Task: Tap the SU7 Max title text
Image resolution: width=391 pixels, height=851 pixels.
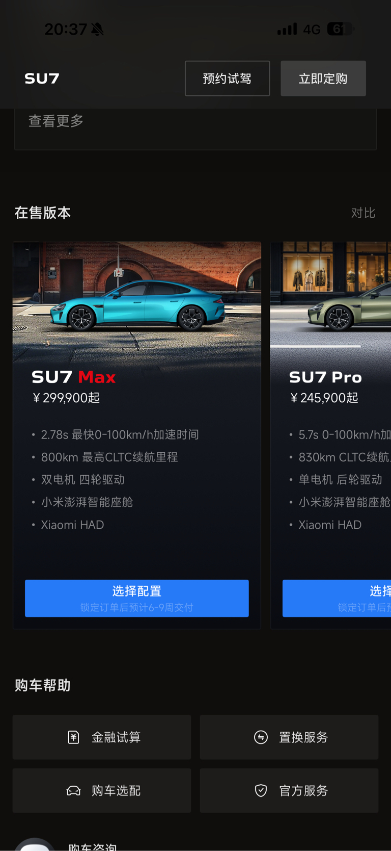Action: 74,377
